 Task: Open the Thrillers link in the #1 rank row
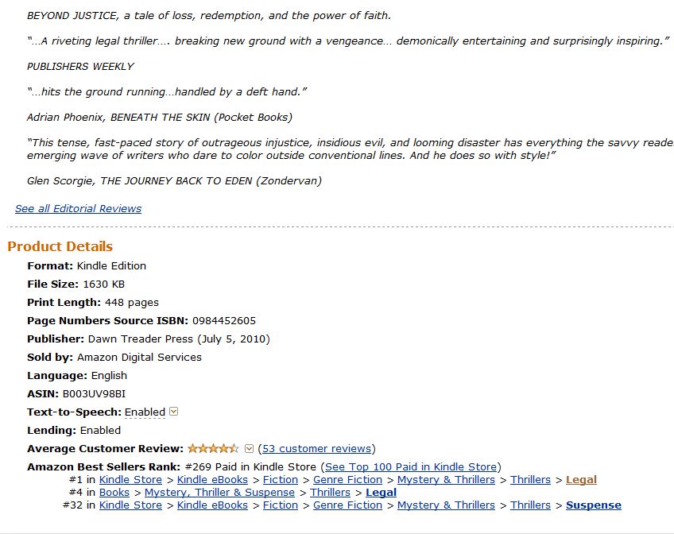530,480
